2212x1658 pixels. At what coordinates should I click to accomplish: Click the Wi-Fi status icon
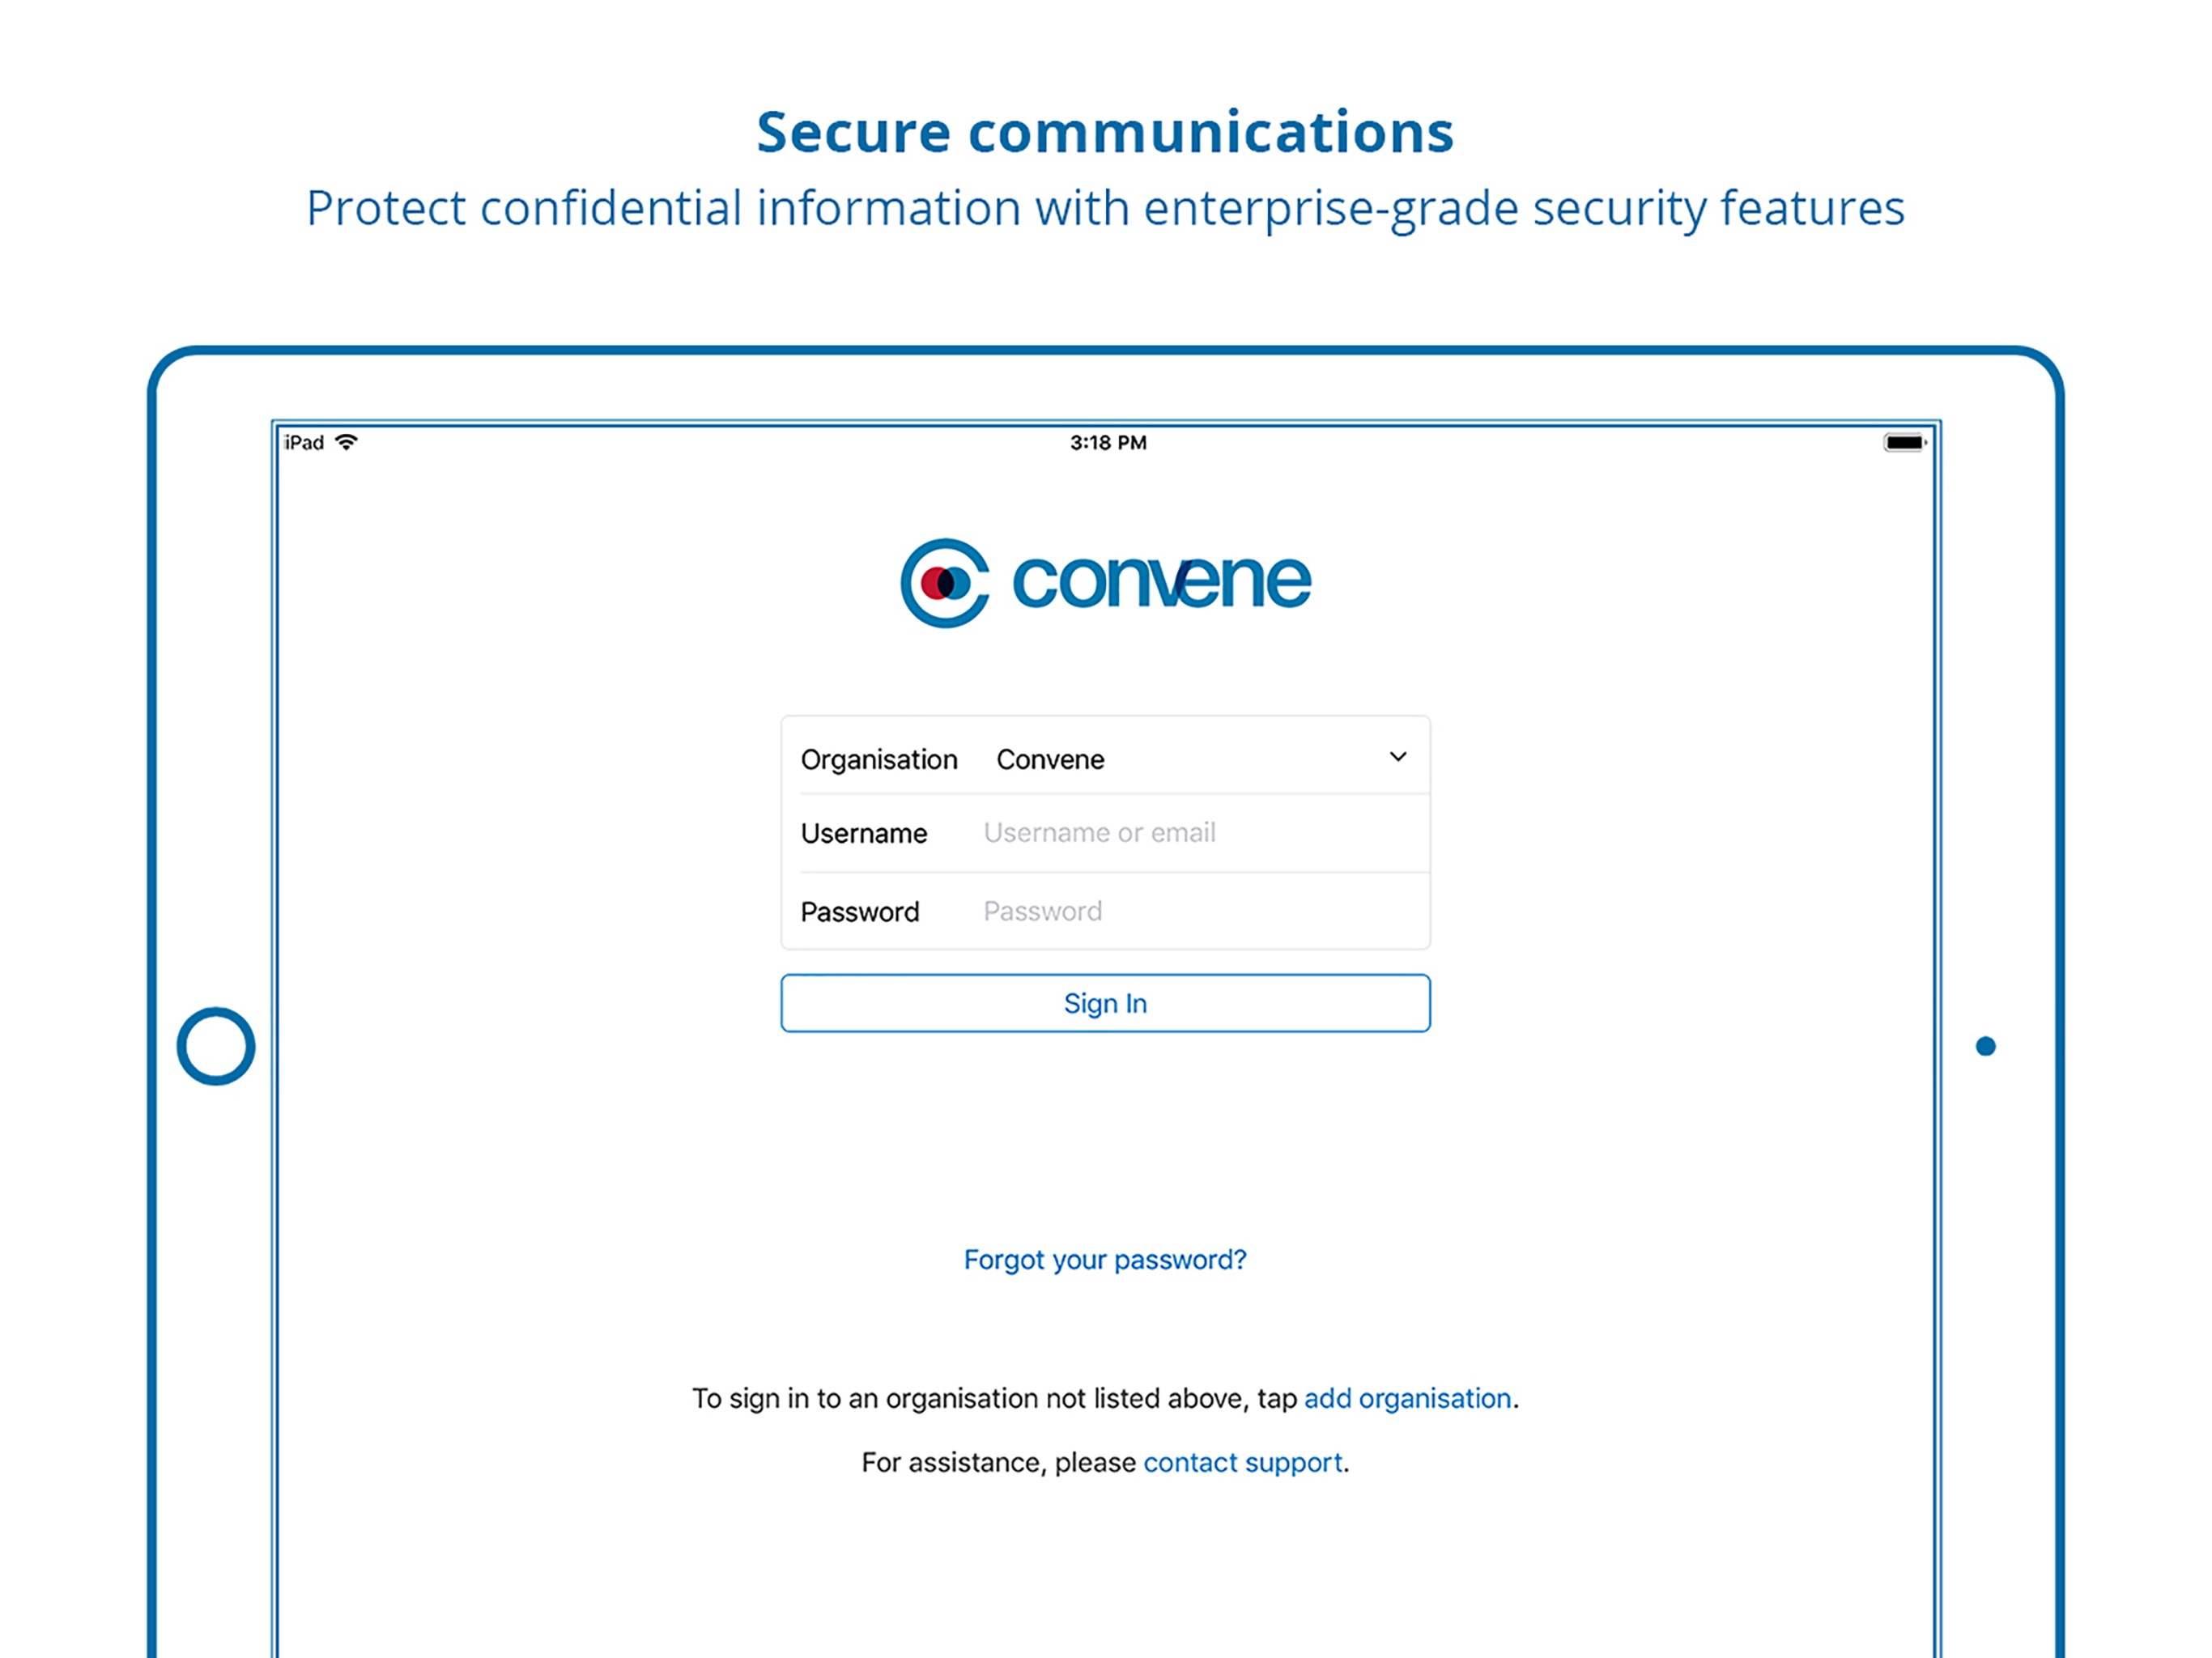coord(347,442)
